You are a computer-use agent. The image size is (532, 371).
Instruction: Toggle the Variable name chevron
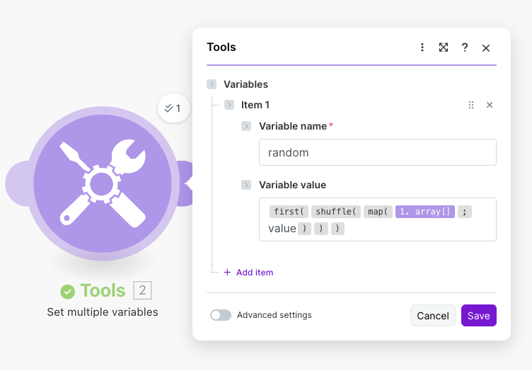(x=246, y=126)
